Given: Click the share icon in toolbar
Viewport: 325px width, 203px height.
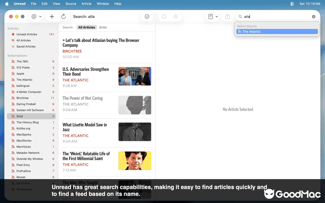Looking at the screenshot, I should pyautogui.click(x=227, y=16).
